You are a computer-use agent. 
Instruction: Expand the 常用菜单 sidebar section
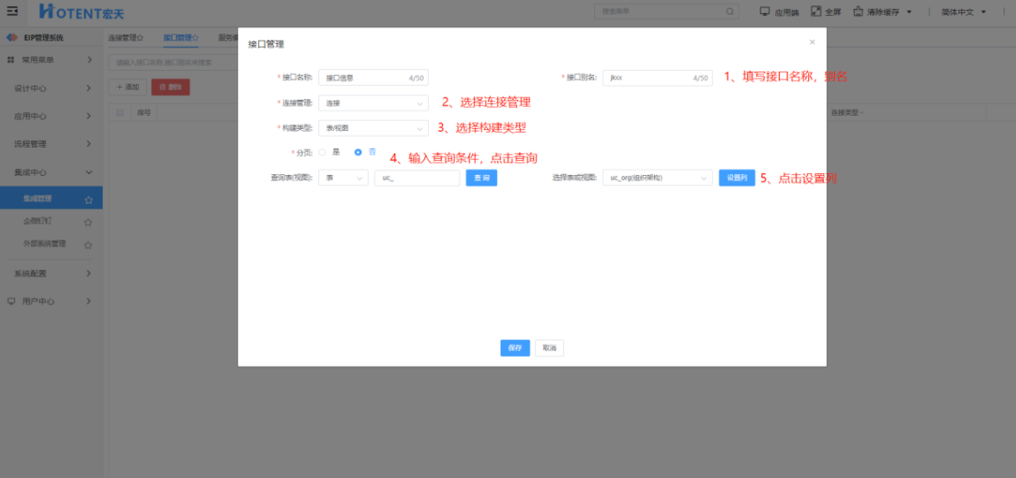(x=89, y=59)
